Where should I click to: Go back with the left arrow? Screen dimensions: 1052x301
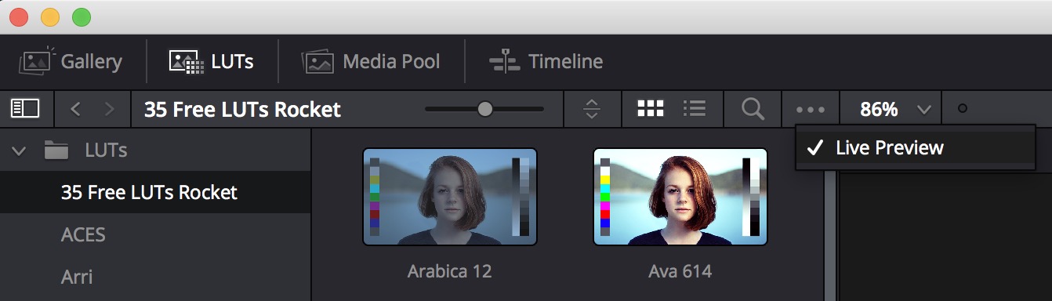pyautogui.click(x=75, y=109)
